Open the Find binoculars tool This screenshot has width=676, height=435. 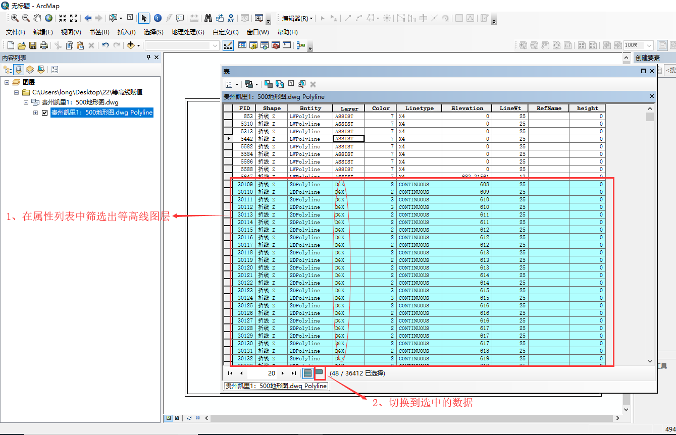point(208,18)
